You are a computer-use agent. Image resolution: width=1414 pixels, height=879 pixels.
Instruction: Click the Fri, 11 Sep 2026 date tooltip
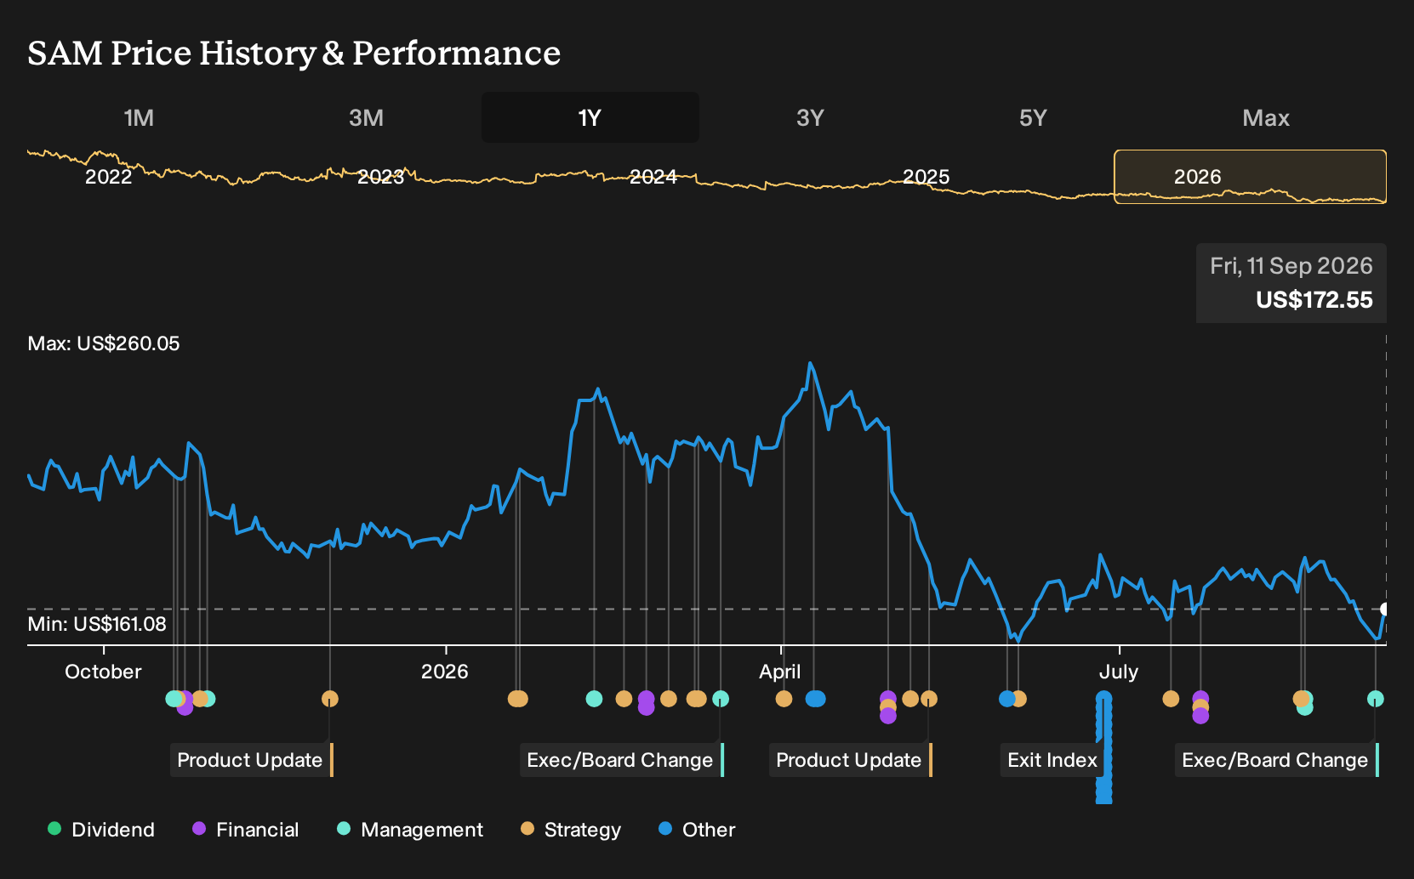1291,266
